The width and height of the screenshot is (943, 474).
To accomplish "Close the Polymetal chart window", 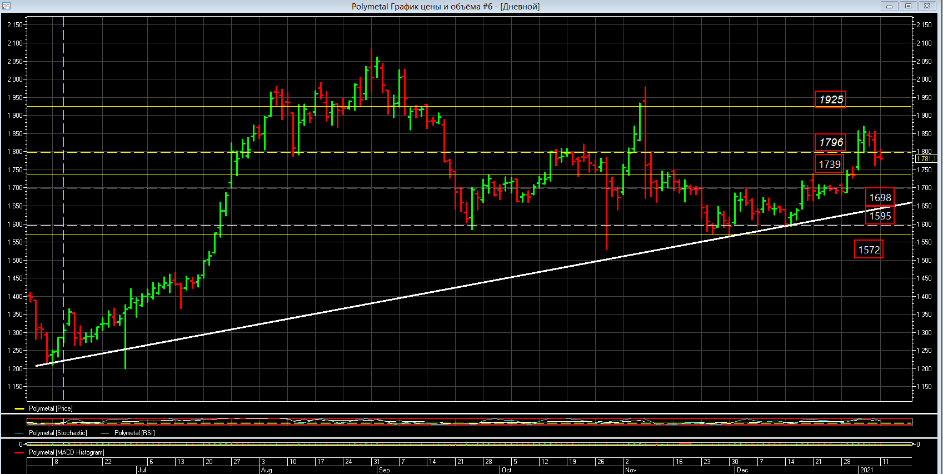I will click(x=927, y=6).
